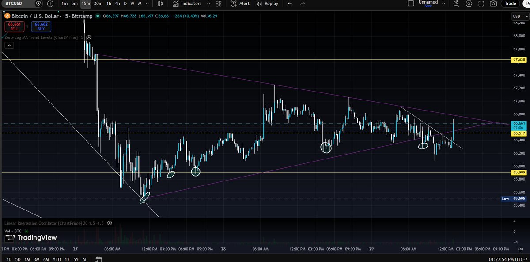530x262 pixels.
Task: Switch to the 4h timeframe
Action: 117,4
